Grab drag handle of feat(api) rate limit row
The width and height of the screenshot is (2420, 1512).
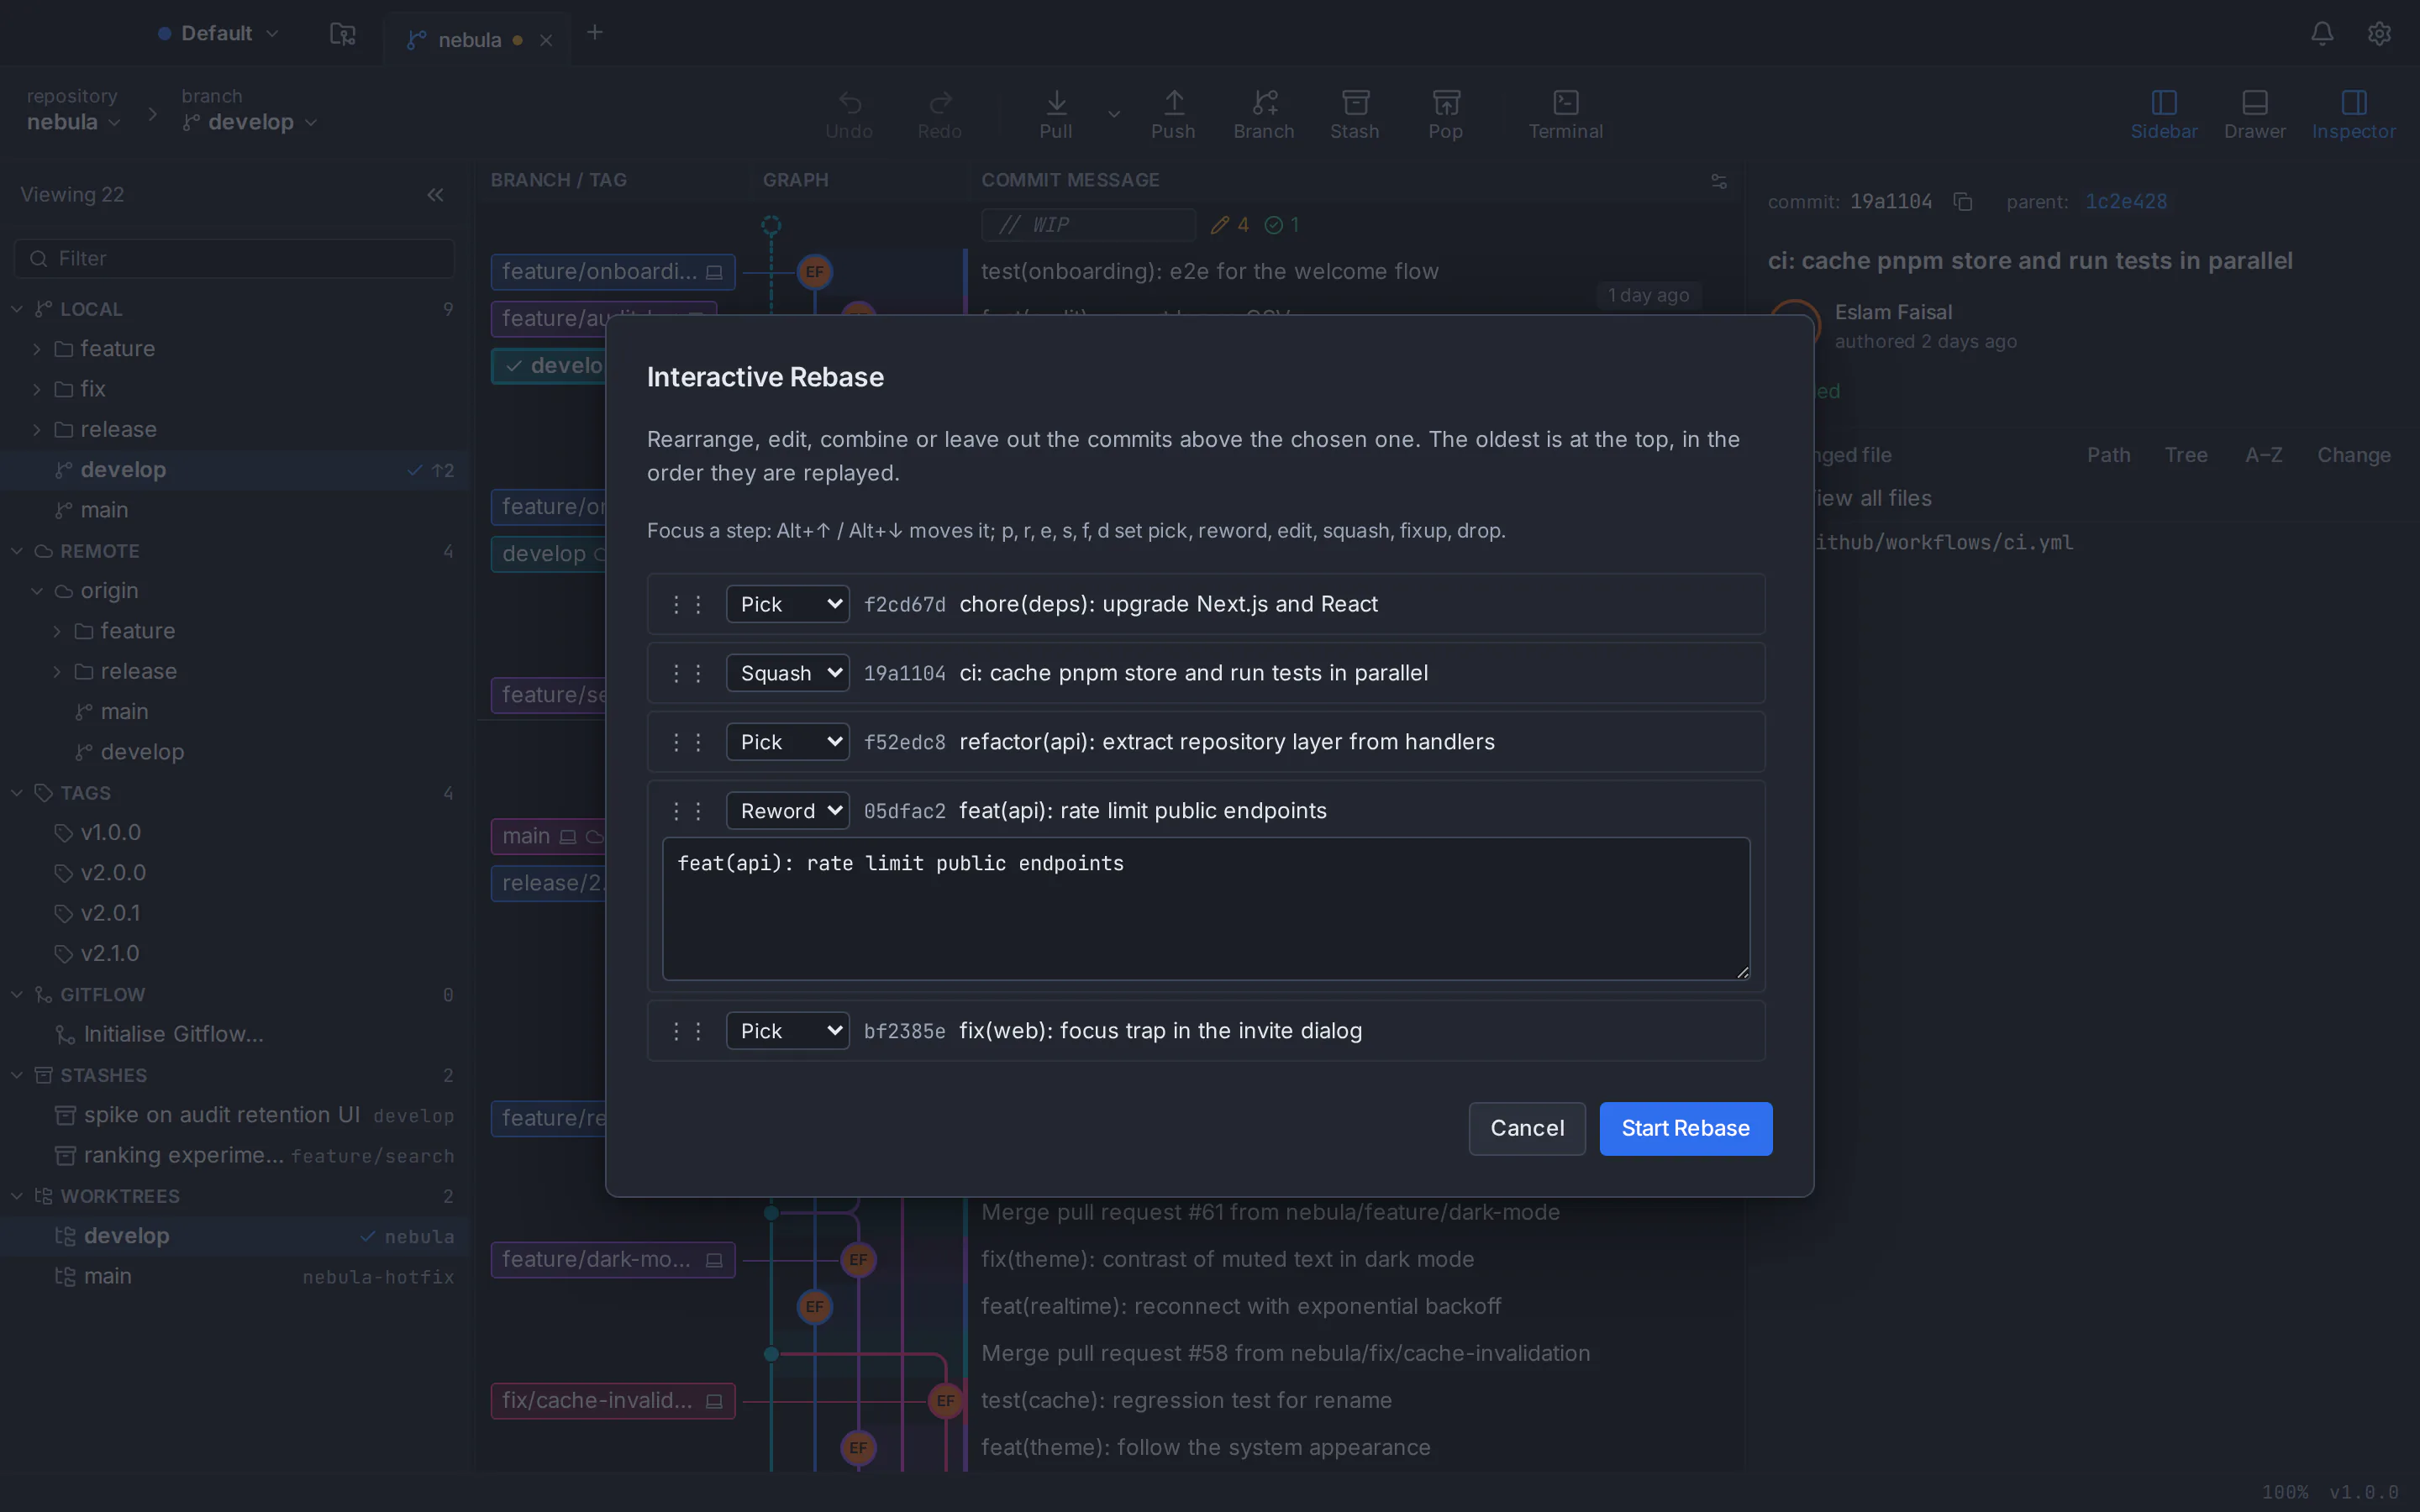point(687,811)
